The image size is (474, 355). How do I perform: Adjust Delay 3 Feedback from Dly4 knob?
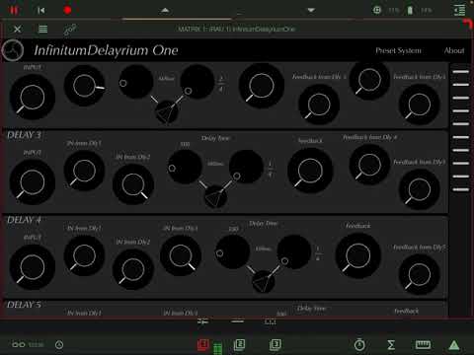[369, 165]
